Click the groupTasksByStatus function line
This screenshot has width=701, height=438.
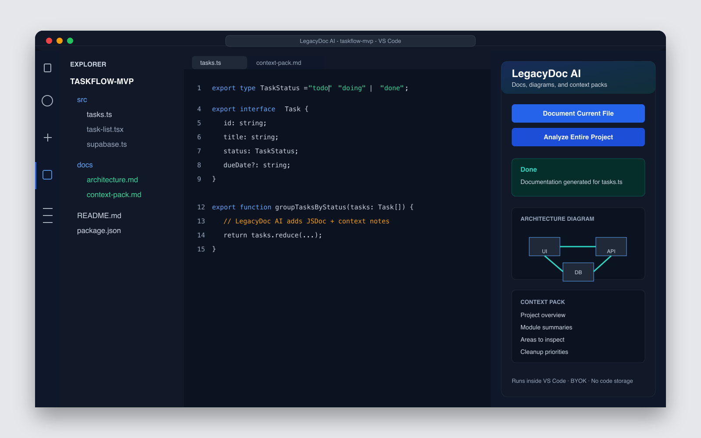pos(313,207)
